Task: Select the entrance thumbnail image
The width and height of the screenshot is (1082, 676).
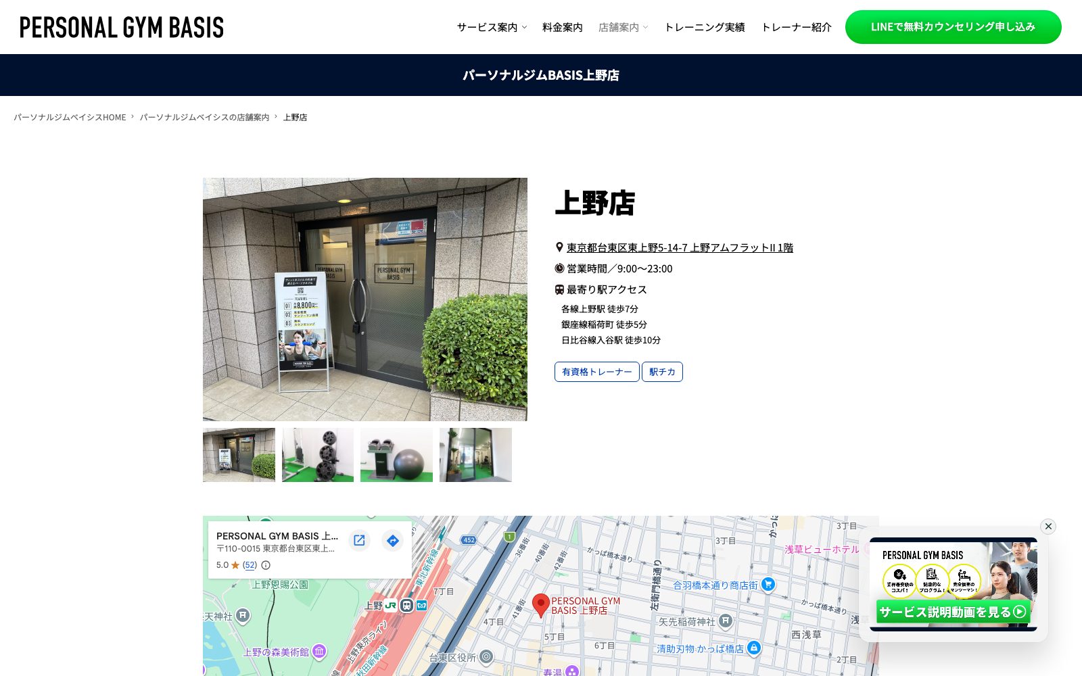Action: pyautogui.click(x=239, y=455)
